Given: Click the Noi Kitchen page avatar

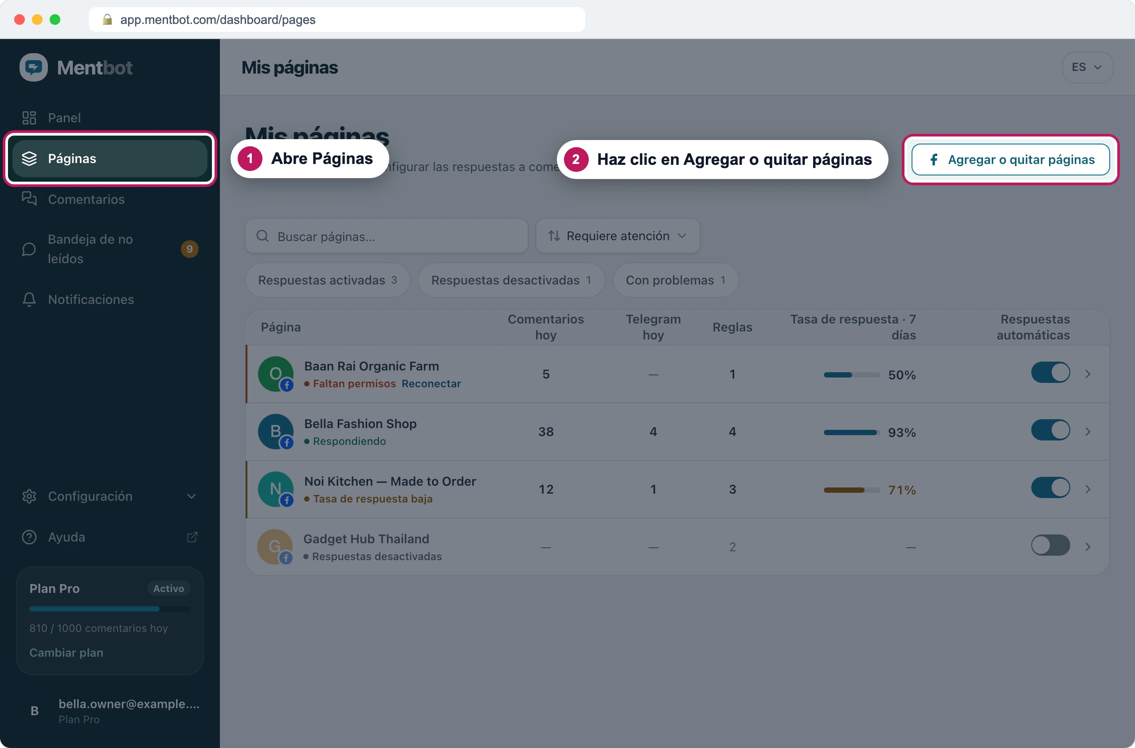Looking at the screenshot, I should (275, 490).
